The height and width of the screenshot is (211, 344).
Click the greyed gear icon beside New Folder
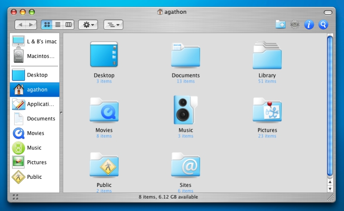[295, 24]
